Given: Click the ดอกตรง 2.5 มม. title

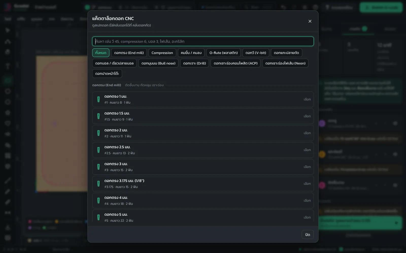Looking at the screenshot, I should pos(117,147).
